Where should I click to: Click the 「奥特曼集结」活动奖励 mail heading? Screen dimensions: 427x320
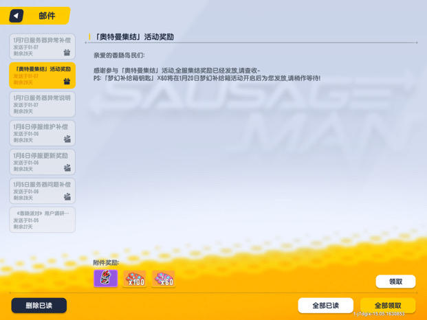(x=134, y=36)
